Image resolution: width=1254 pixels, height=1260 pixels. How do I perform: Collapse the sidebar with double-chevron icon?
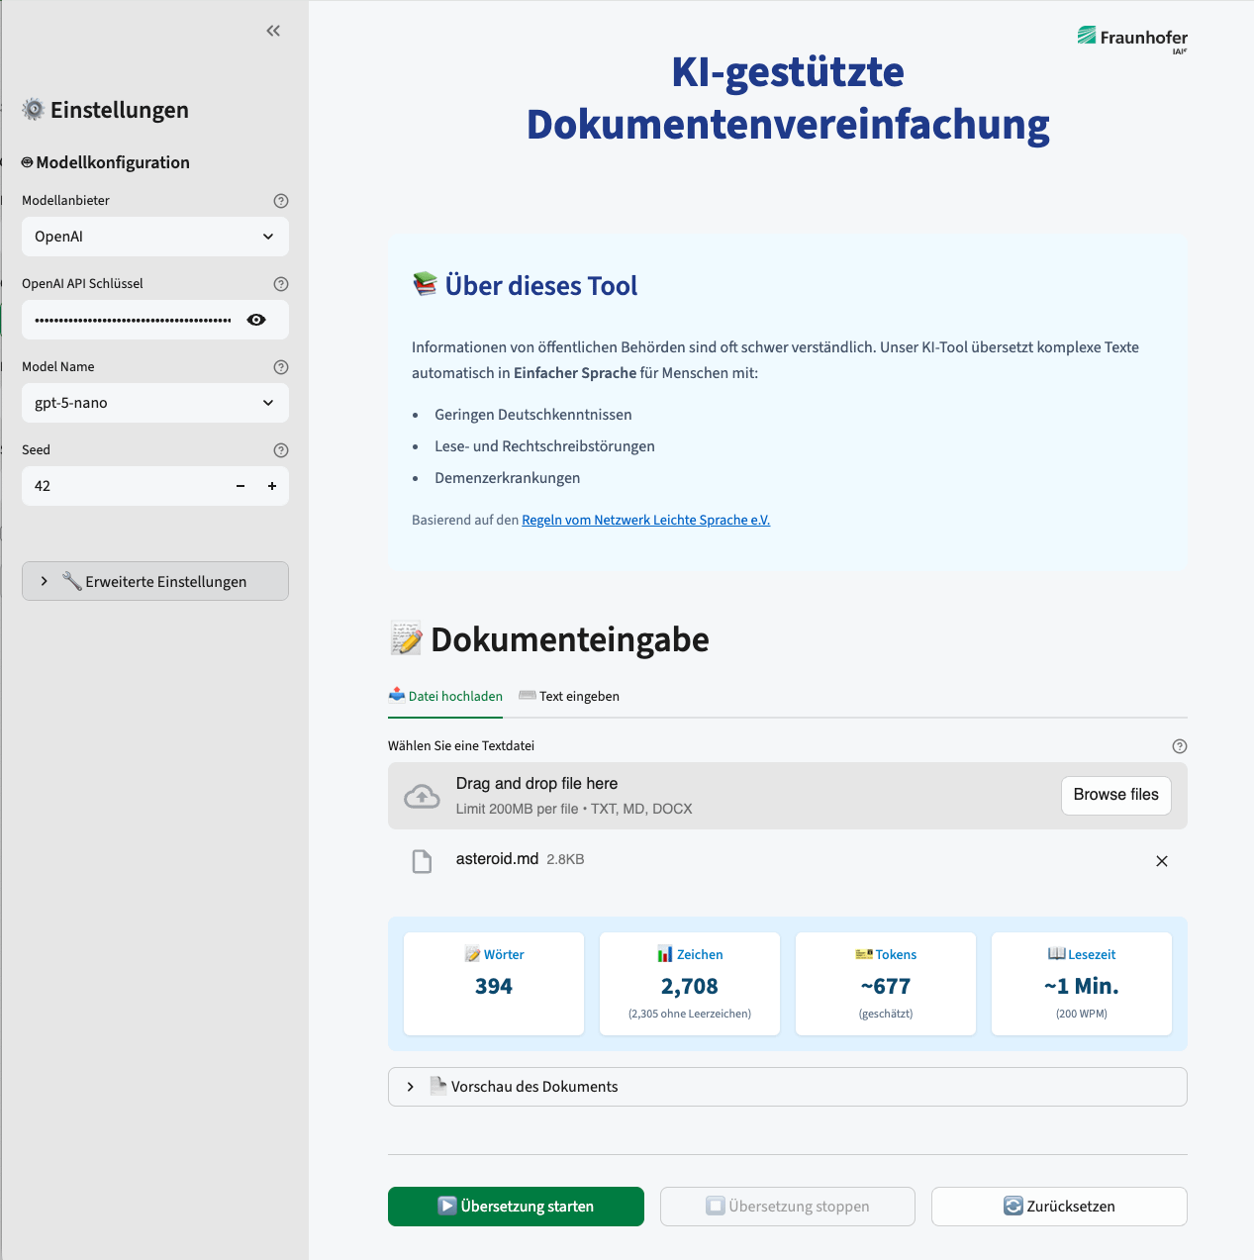[x=273, y=31]
